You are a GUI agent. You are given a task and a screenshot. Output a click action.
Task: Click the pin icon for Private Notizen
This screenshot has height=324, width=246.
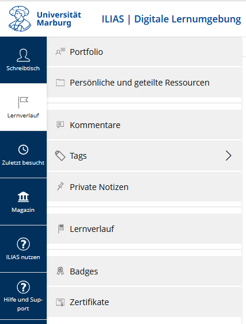click(x=60, y=186)
